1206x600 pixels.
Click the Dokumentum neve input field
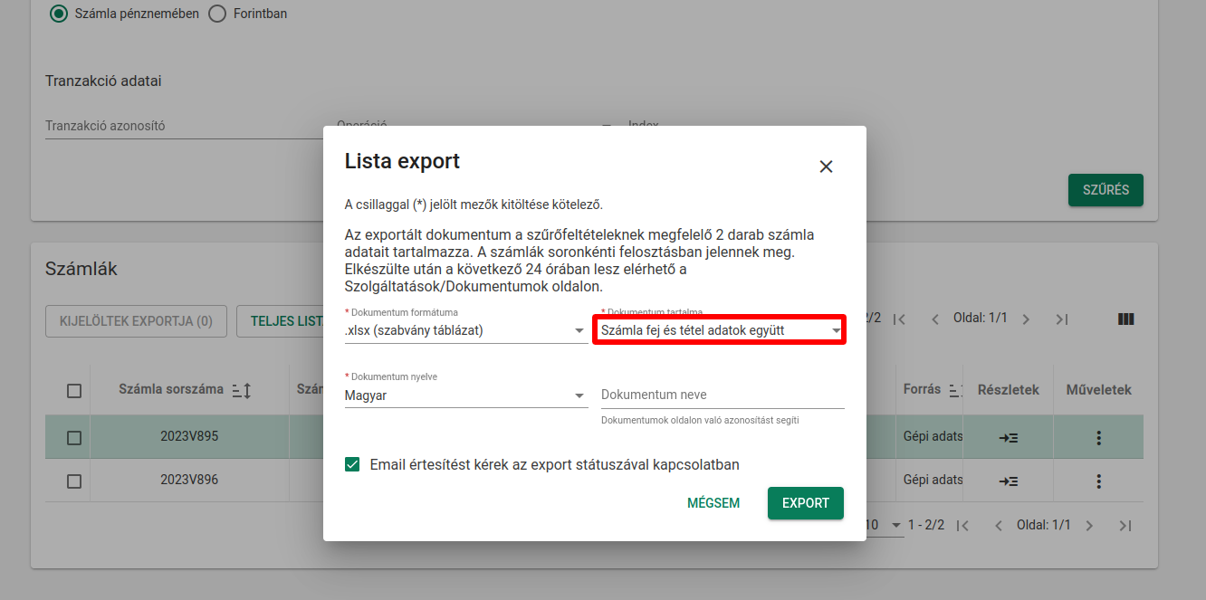(x=722, y=395)
